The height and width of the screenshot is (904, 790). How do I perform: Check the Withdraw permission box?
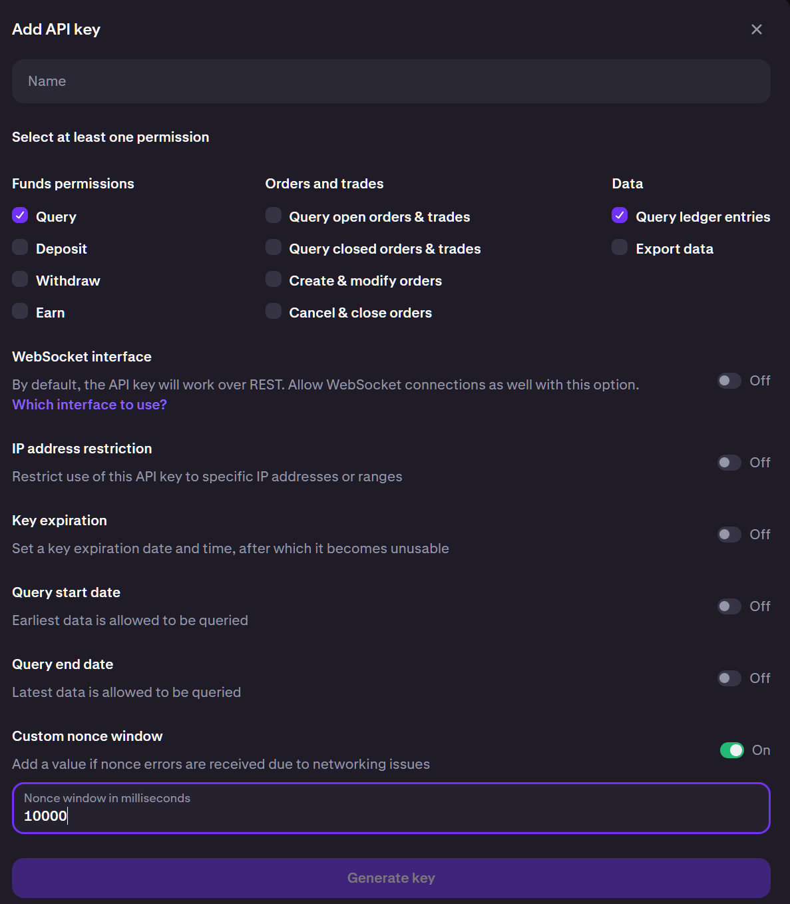pos(20,280)
